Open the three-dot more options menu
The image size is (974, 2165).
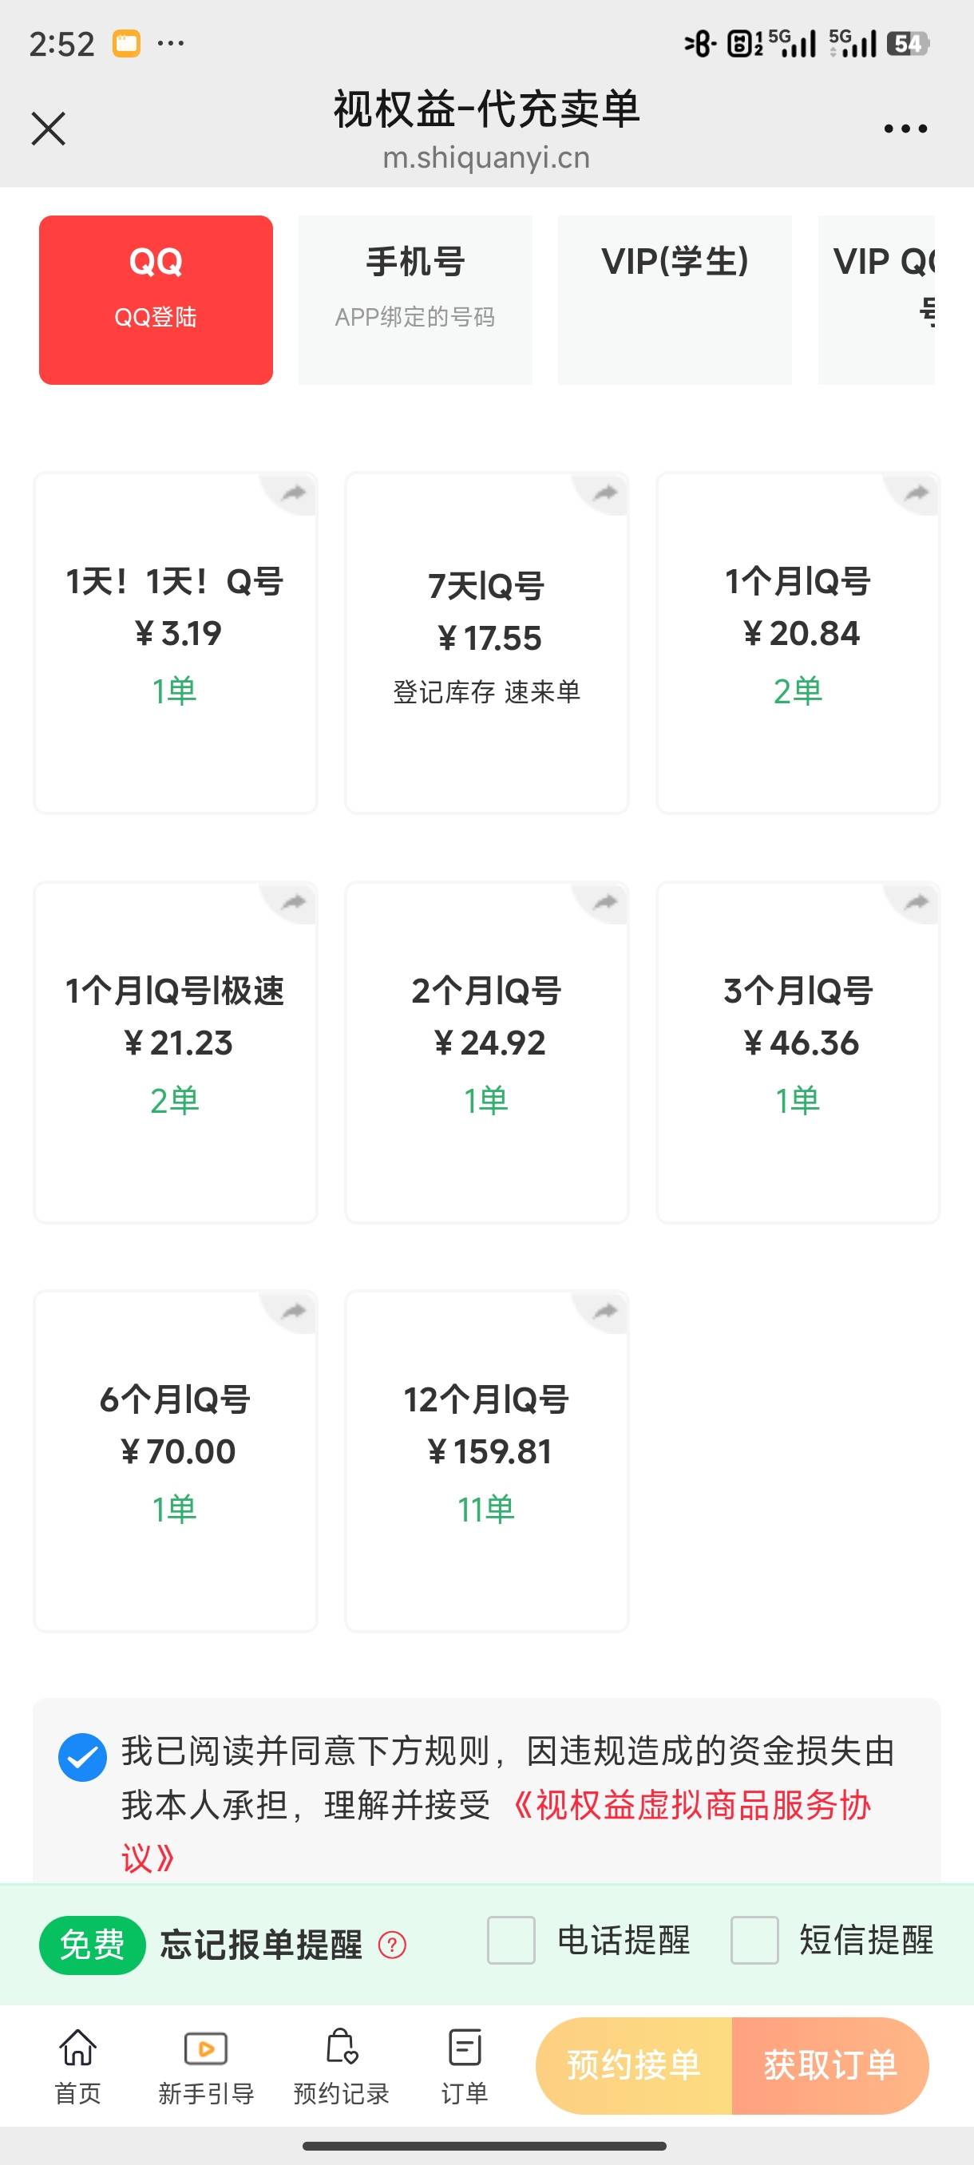pyautogui.click(x=905, y=129)
